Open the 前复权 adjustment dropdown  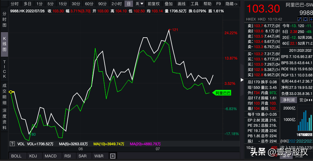tap(154, 4)
